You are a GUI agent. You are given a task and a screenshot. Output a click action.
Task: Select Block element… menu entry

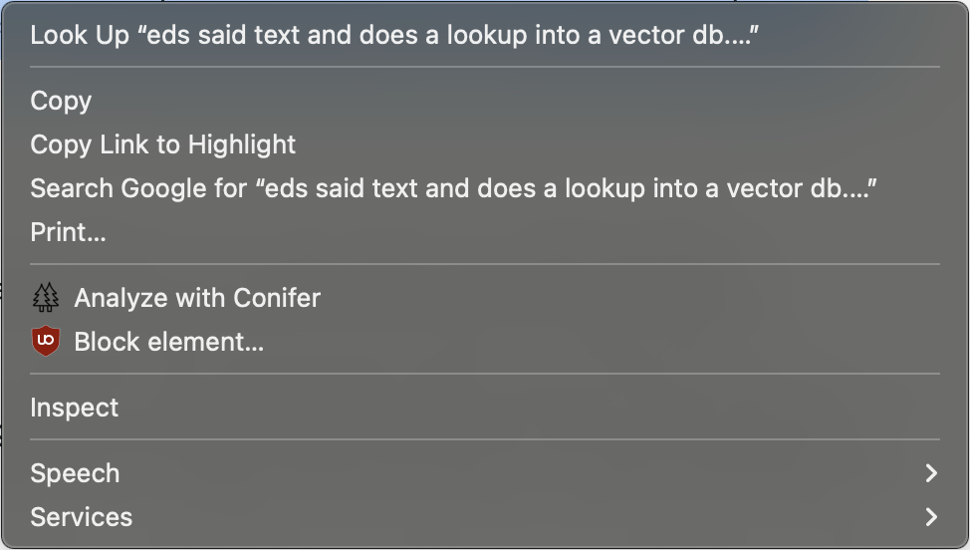tap(485, 342)
